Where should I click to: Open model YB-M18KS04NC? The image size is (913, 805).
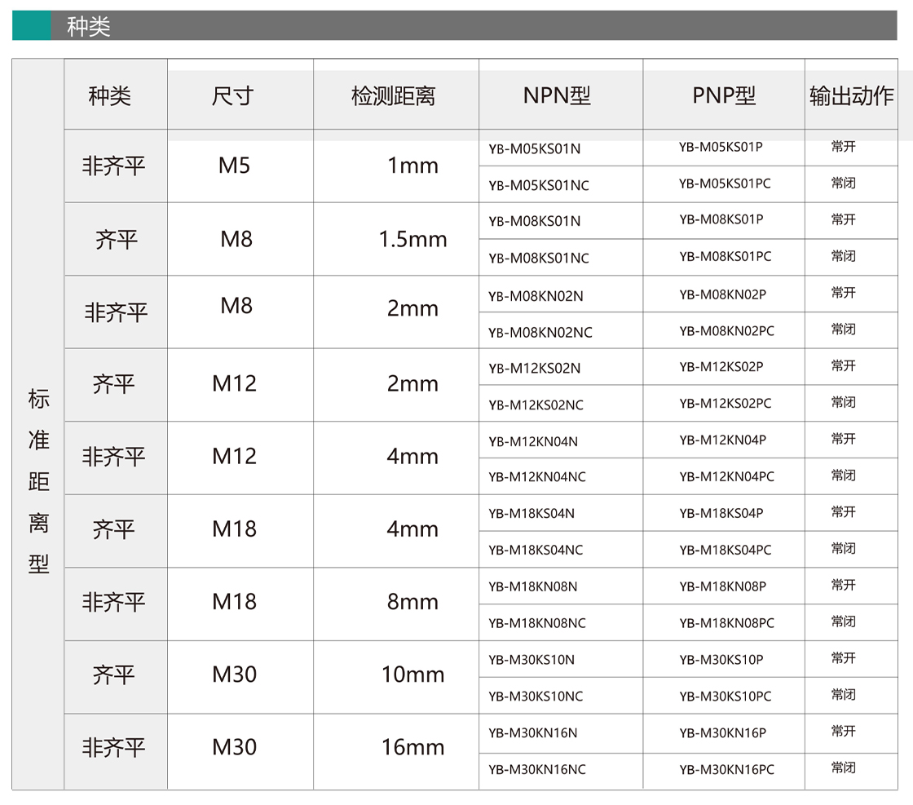(536, 550)
